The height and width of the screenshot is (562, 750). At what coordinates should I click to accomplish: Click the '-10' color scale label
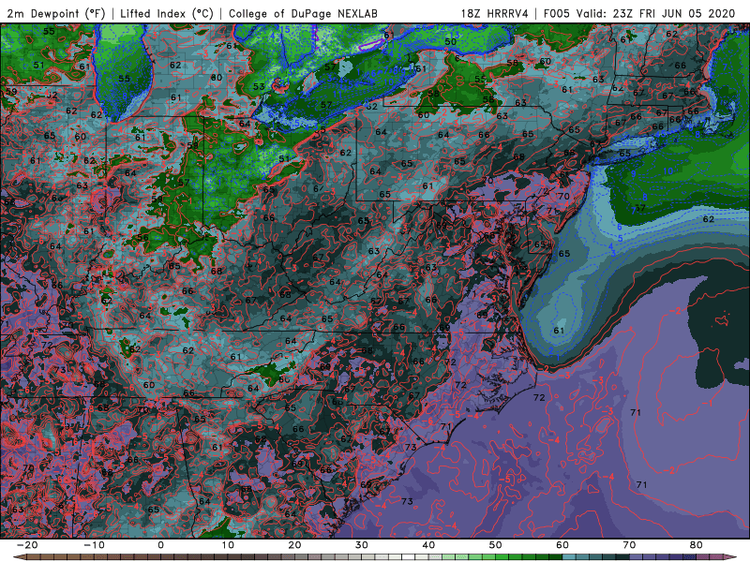click(94, 545)
